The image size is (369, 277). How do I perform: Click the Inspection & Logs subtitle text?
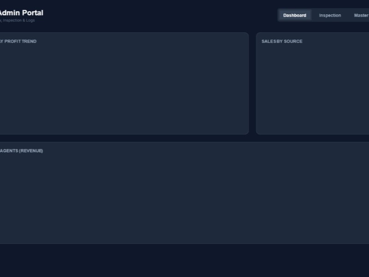[16, 20]
